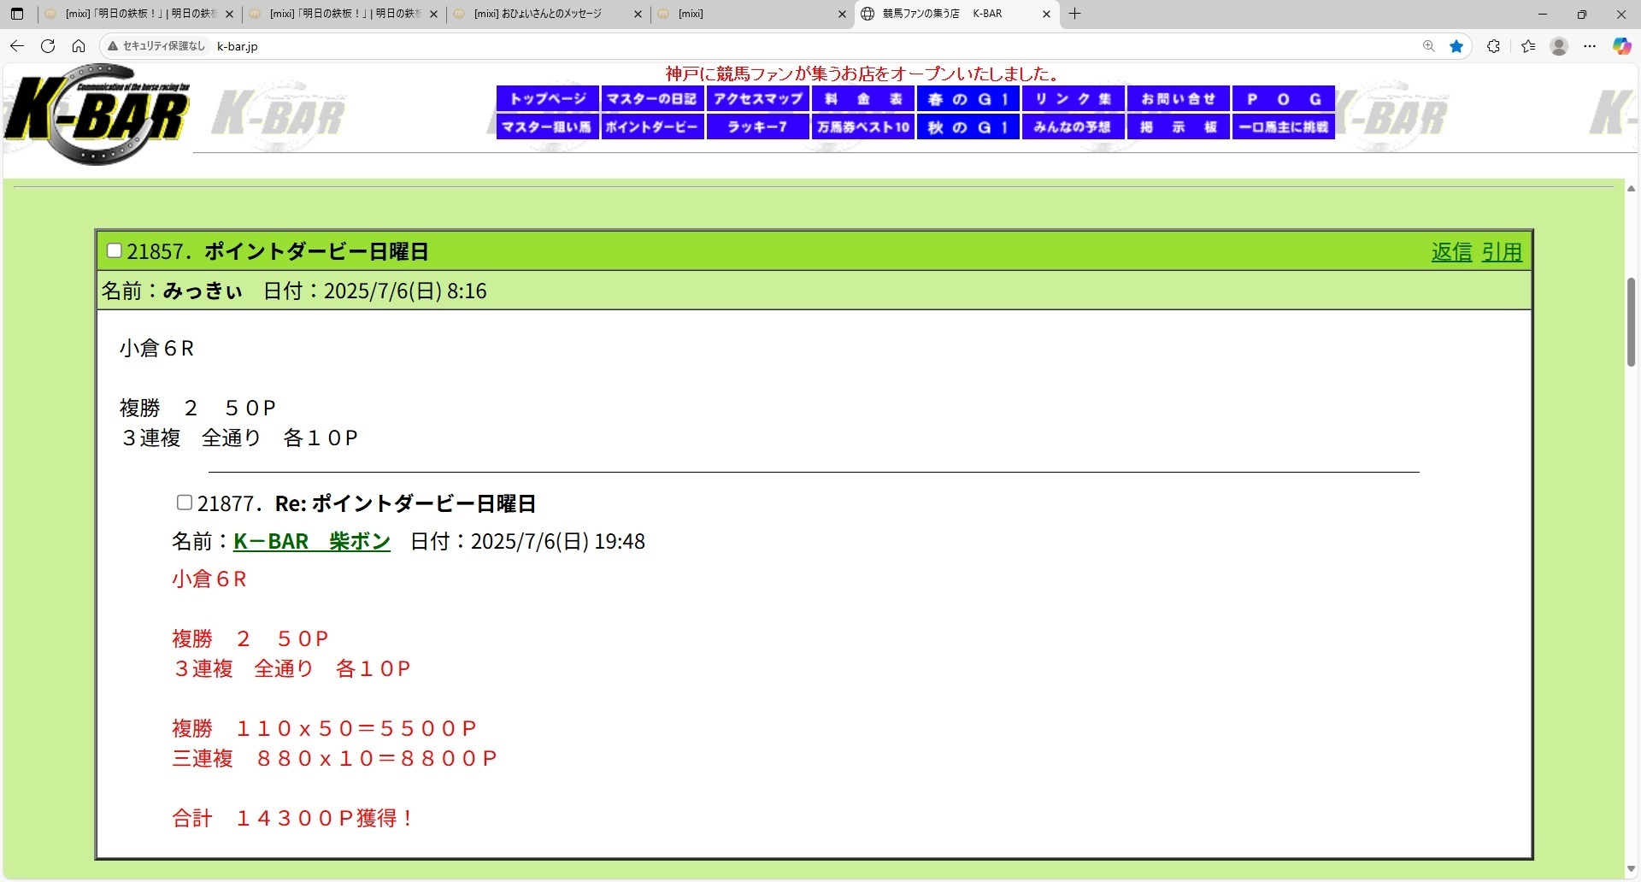This screenshot has width=1641, height=882.
Task: Open the Copilot icon in toolbar
Action: coord(1621,46)
